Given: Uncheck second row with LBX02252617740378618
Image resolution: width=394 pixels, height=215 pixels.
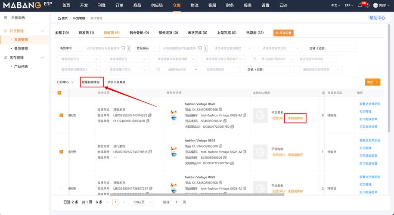Looking at the screenshot, I should [61, 151].
